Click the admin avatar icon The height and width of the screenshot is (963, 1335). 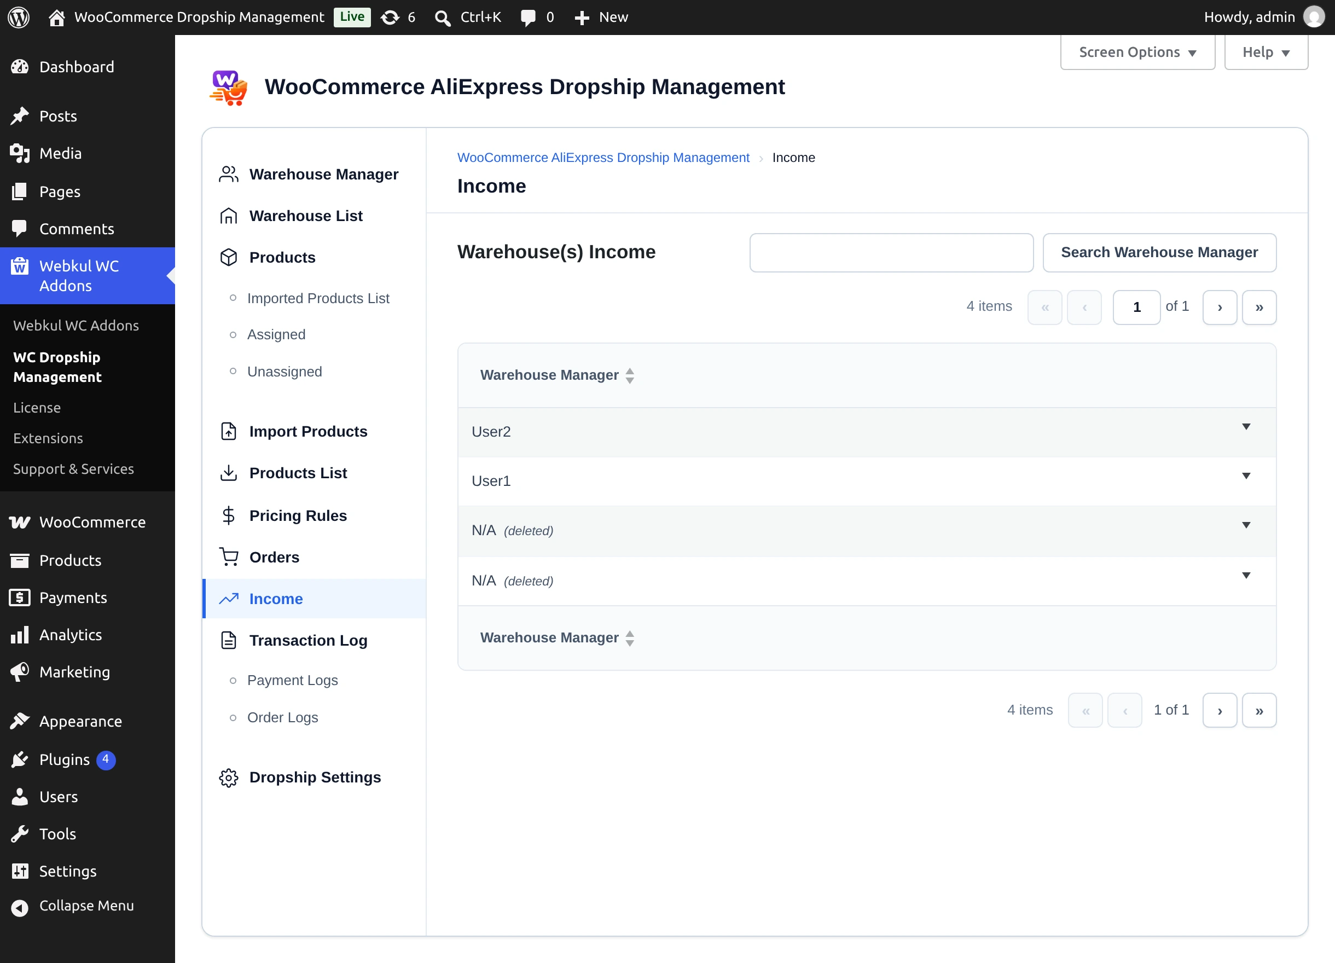pyautogui.click(x=1314, y=17)
